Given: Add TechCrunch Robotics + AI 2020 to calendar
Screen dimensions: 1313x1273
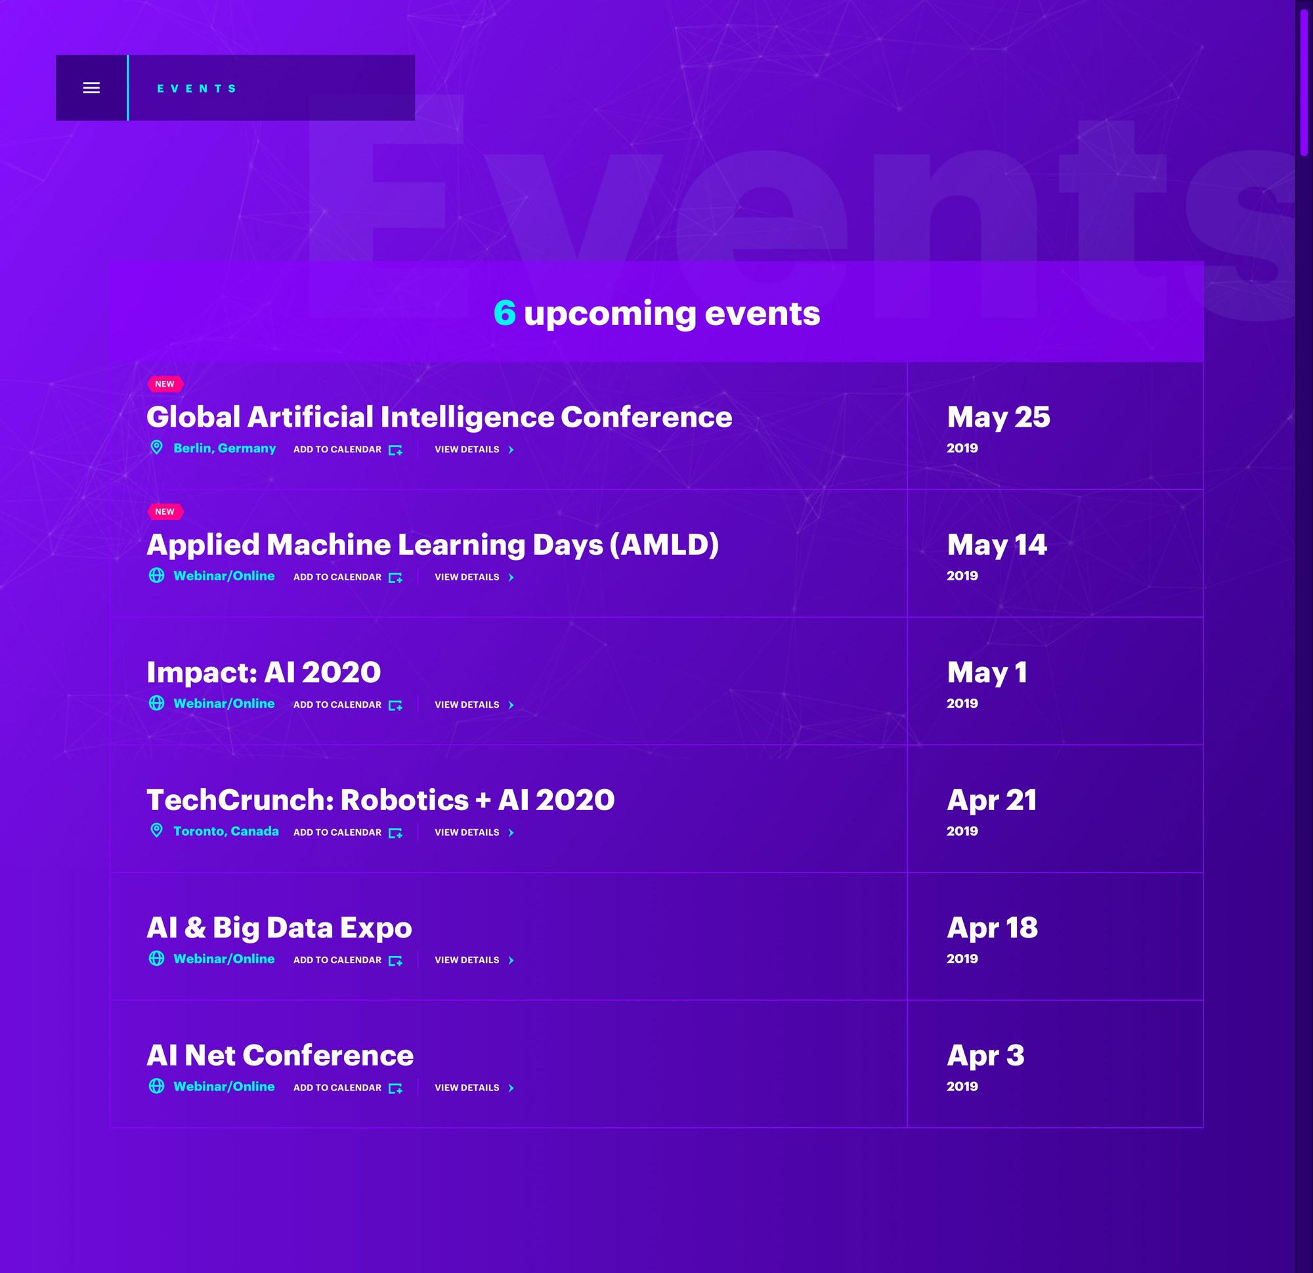Looking at the screenshot, I should [x=337, y=832].
